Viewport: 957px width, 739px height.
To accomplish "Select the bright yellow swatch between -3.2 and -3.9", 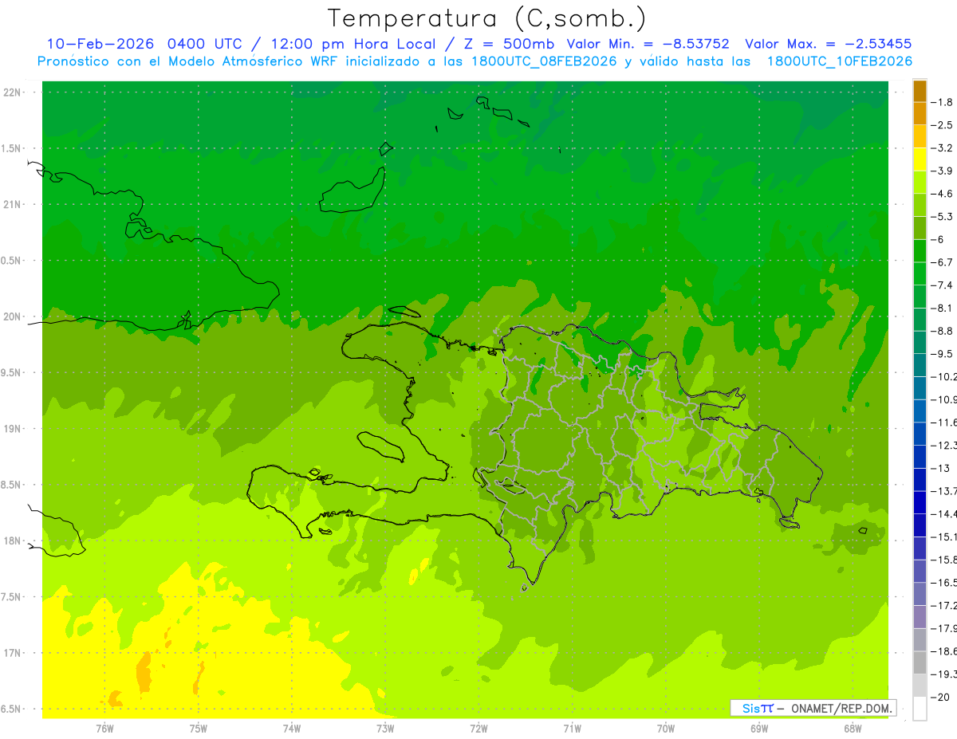I will [920, 159].
